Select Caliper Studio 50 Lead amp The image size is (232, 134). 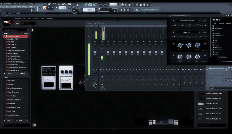click(211, 99)
